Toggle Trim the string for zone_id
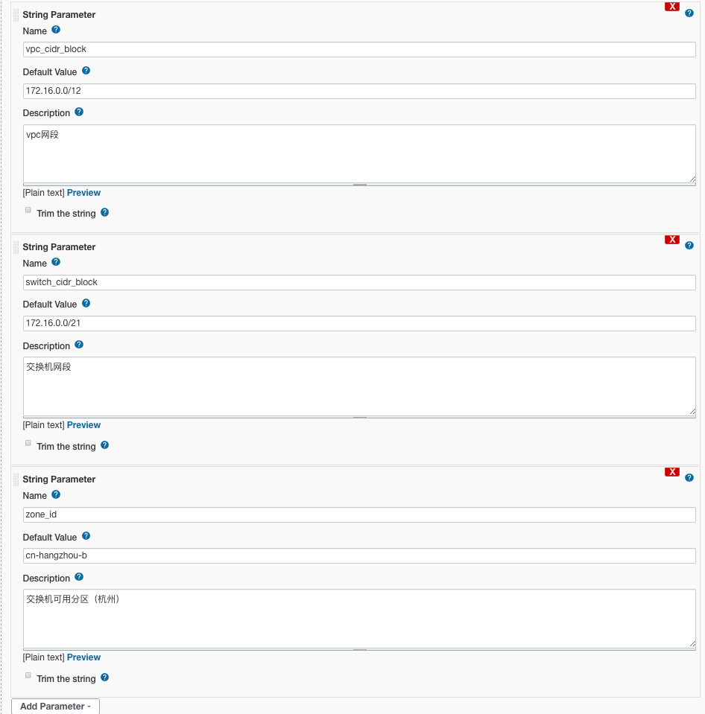This screenshot has height=714, width=705. [28, 675]
